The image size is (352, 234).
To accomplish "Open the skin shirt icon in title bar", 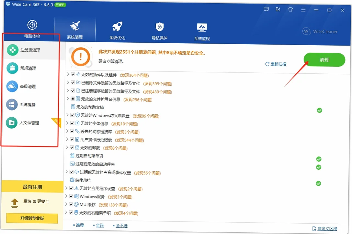I will tap(290, 9).
